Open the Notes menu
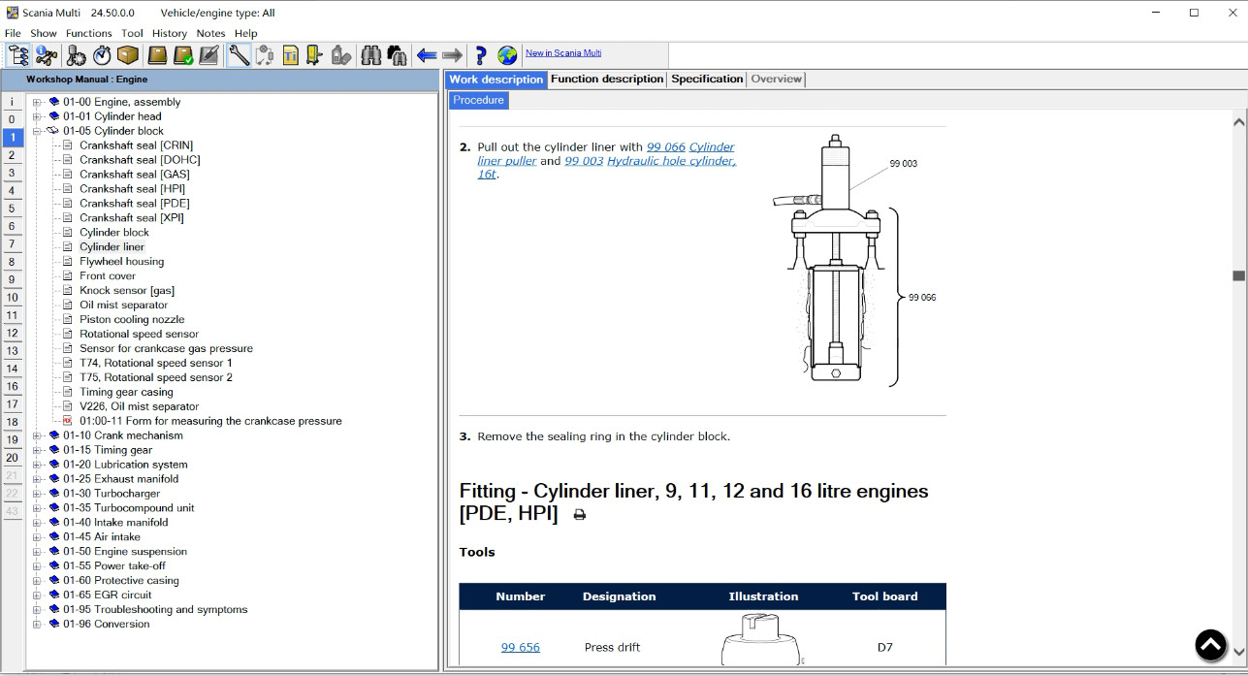This screenshot has height=676, width=1248. pos(210,33)
